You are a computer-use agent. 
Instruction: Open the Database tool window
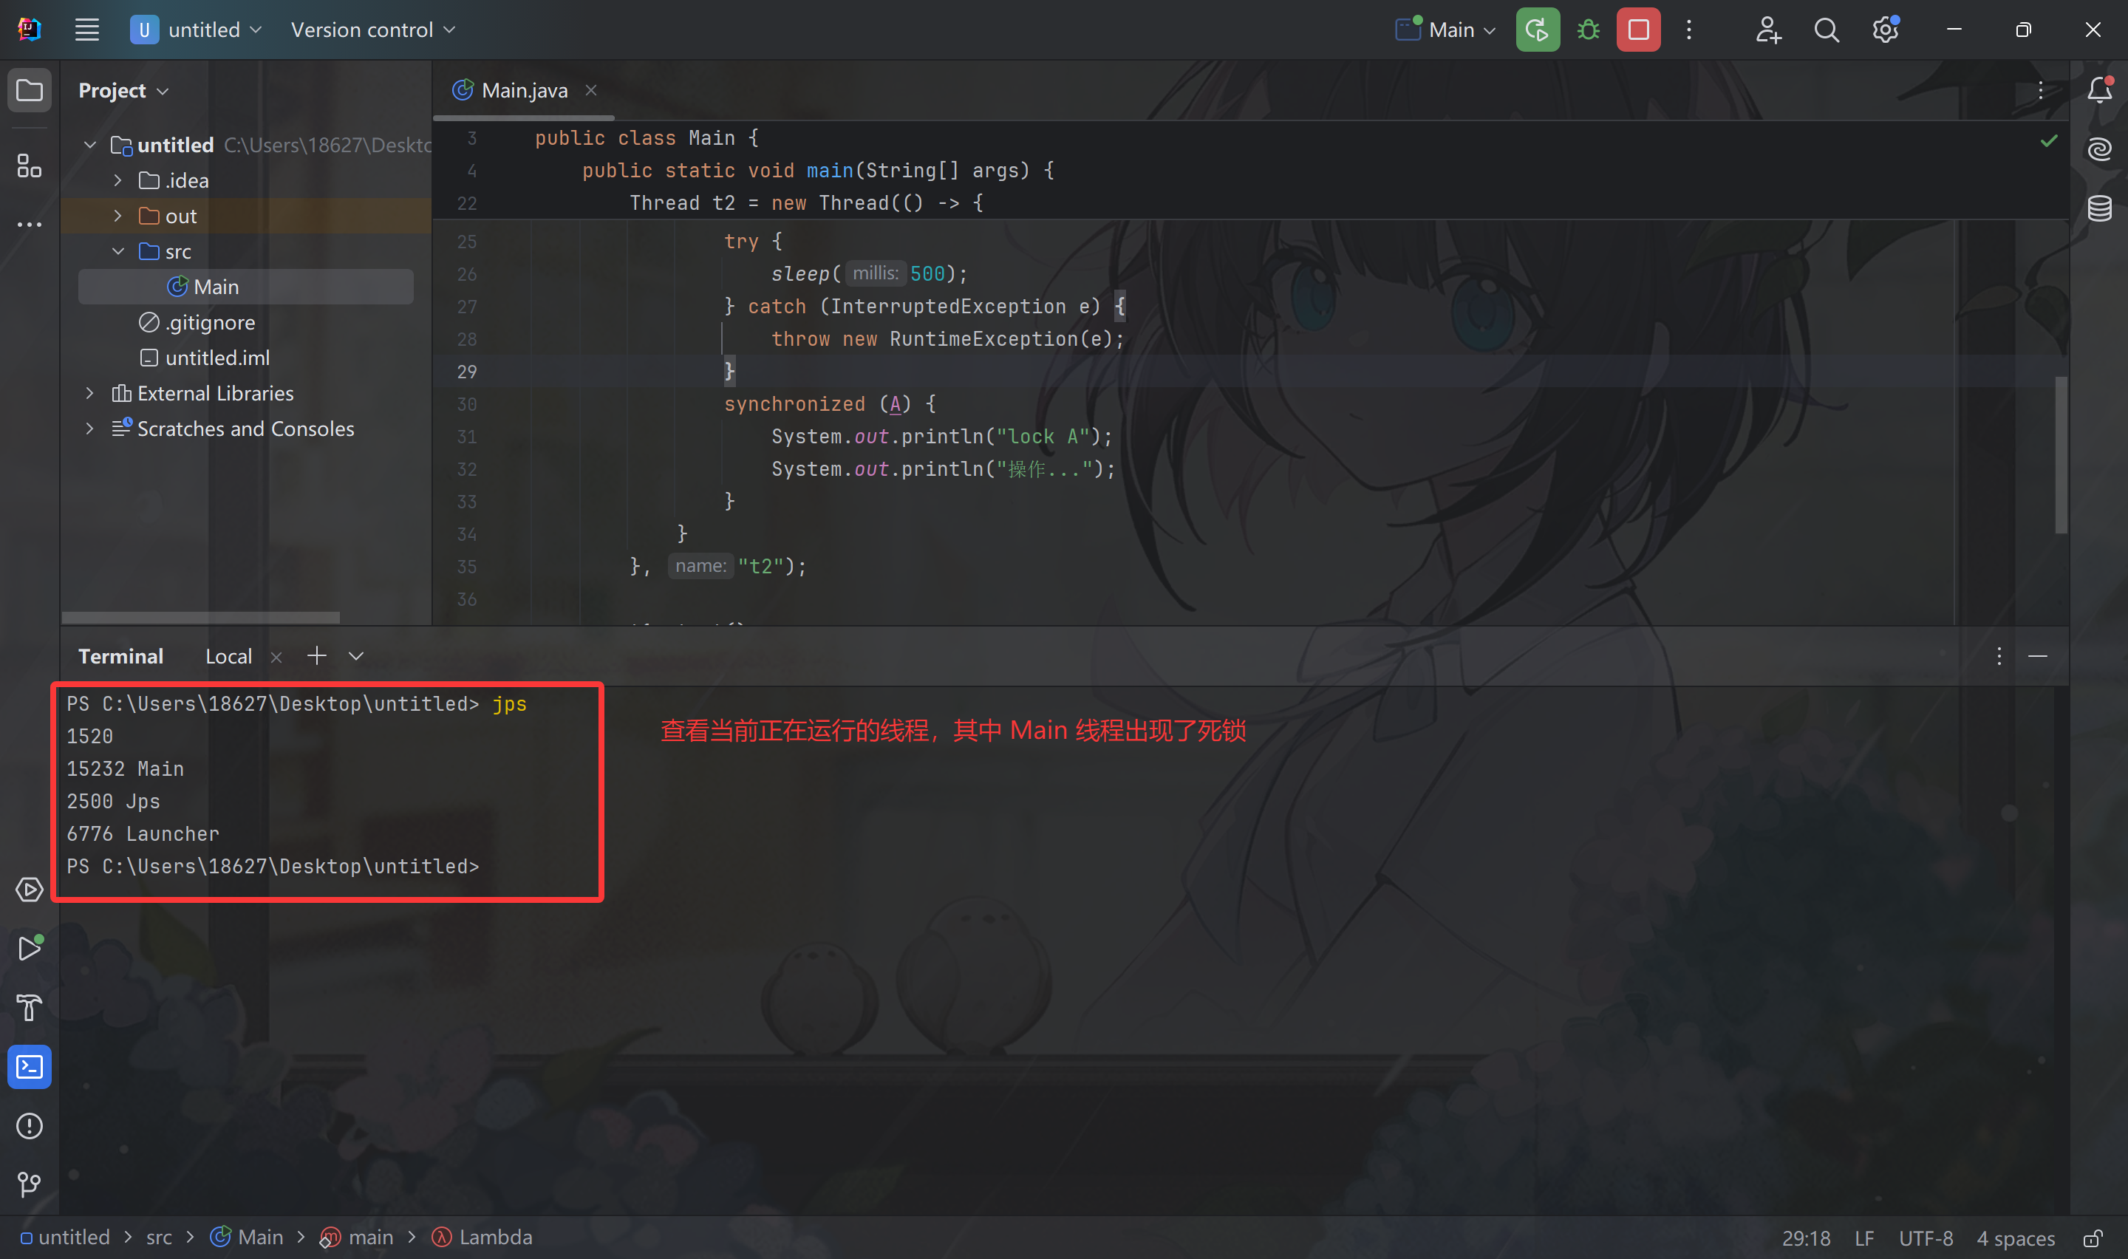[x=2099, y=208]
